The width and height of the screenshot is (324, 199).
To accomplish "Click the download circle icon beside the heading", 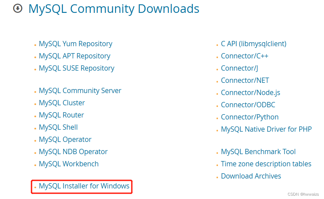I will [18, 9].
